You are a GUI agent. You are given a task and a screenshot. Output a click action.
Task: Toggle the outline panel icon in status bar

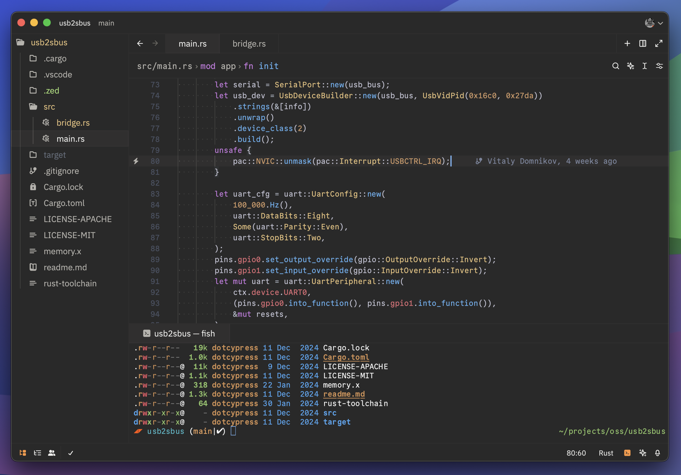38,453
